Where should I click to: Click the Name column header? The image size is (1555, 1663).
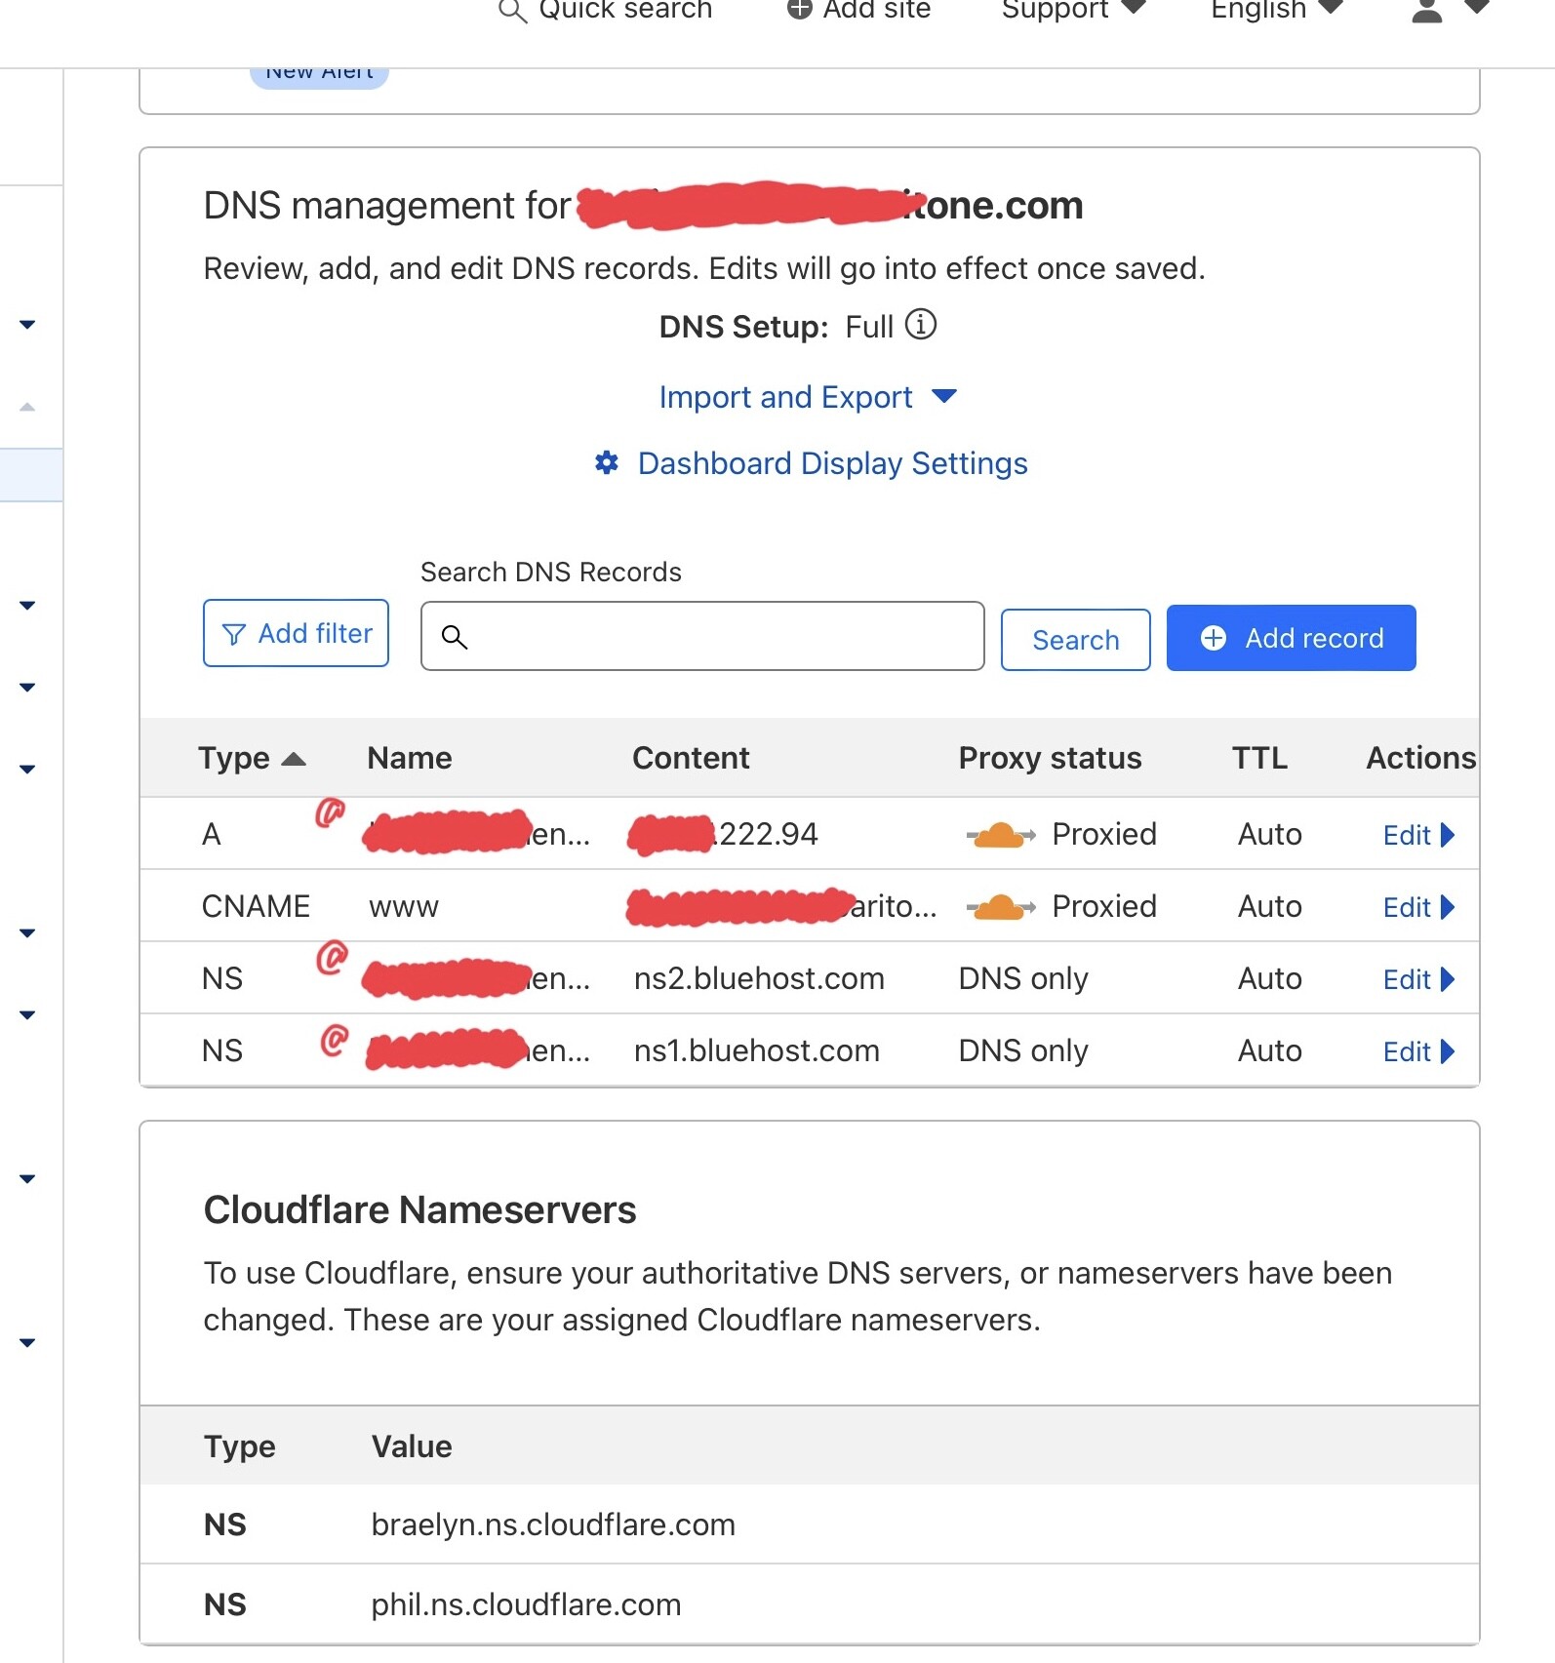pyautogui.click(x=409, y=758)
